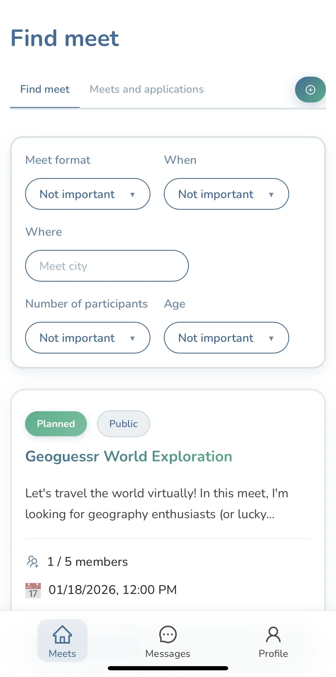Image resolution: width=336 pixels, height=677 pixels.
Task: Open the Age dropdown
Action: (x=226, y=338)
